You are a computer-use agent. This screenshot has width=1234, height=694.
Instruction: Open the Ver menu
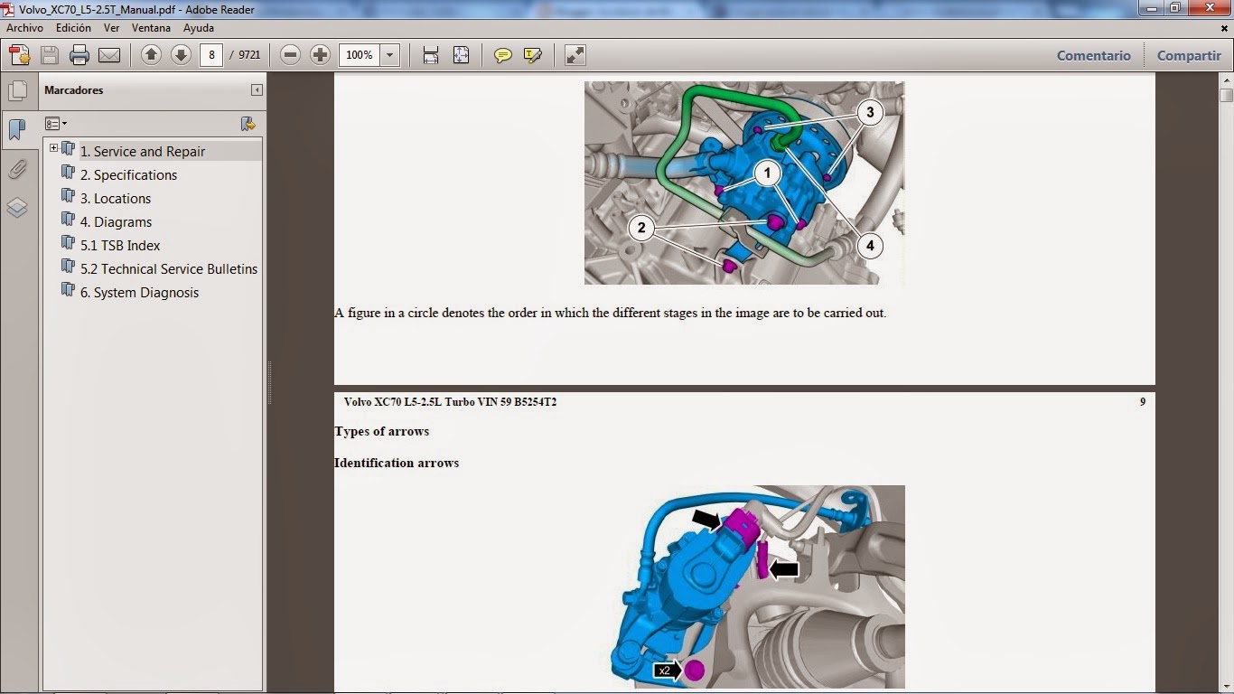click(x=112, y=28)
